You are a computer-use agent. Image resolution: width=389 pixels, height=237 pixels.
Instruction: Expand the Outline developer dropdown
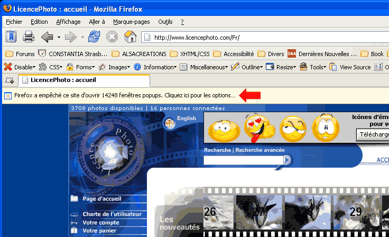[247, 67]
